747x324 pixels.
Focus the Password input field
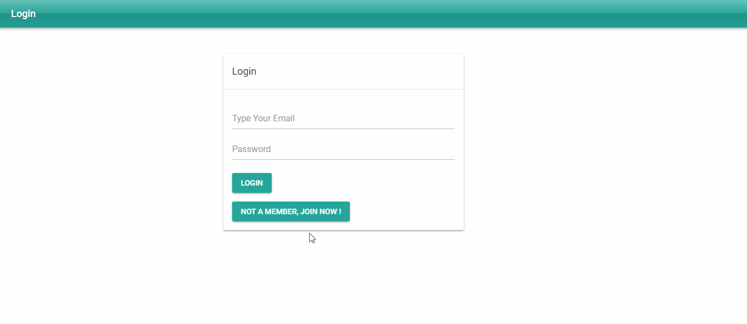[343, 149]
